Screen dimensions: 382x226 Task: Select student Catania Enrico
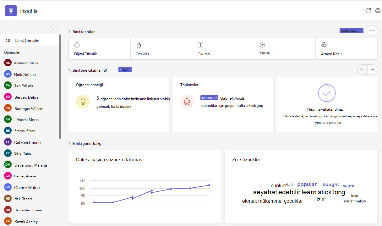click(x=30, y=142)
